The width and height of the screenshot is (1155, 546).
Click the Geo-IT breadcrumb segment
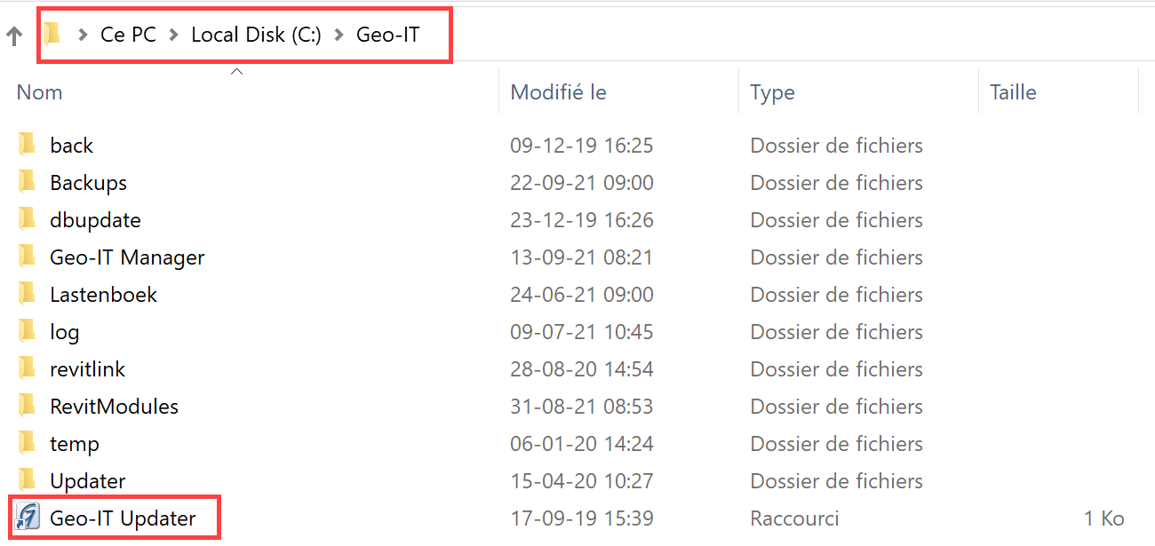point(387,36)
